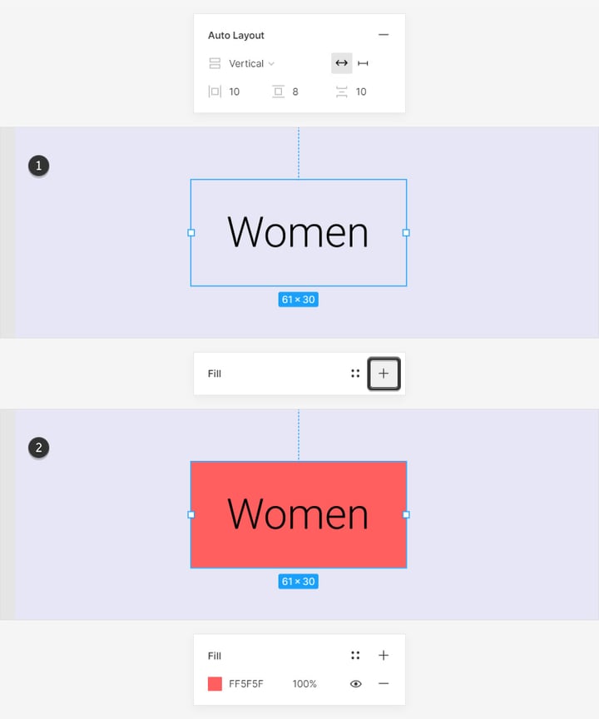Remove Auto Layout with the minus button
Image resolution: width=599 pixels, height=719 pixels.
[384, 35]
